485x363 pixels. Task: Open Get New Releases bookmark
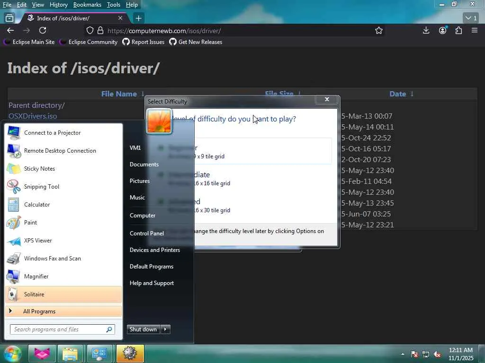196,42
